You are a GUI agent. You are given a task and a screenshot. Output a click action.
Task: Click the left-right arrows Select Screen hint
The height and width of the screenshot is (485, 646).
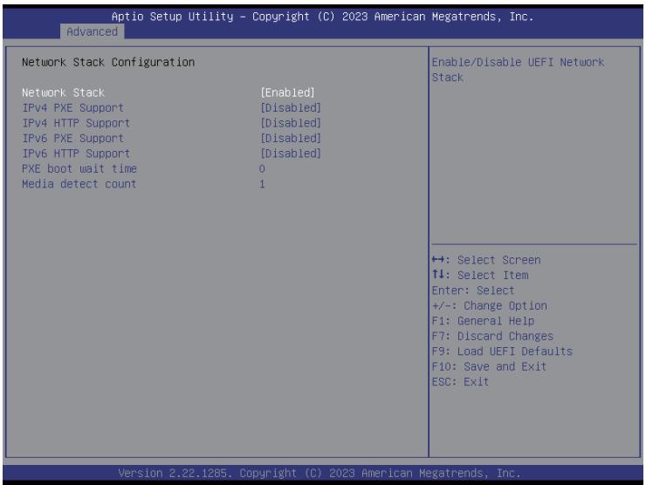click(x=486, y=260)
